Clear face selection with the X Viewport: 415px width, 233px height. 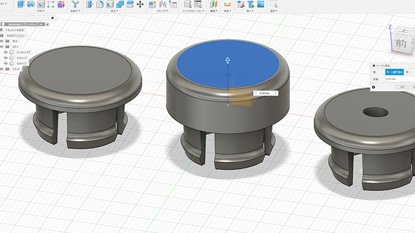tap(408, 72)
